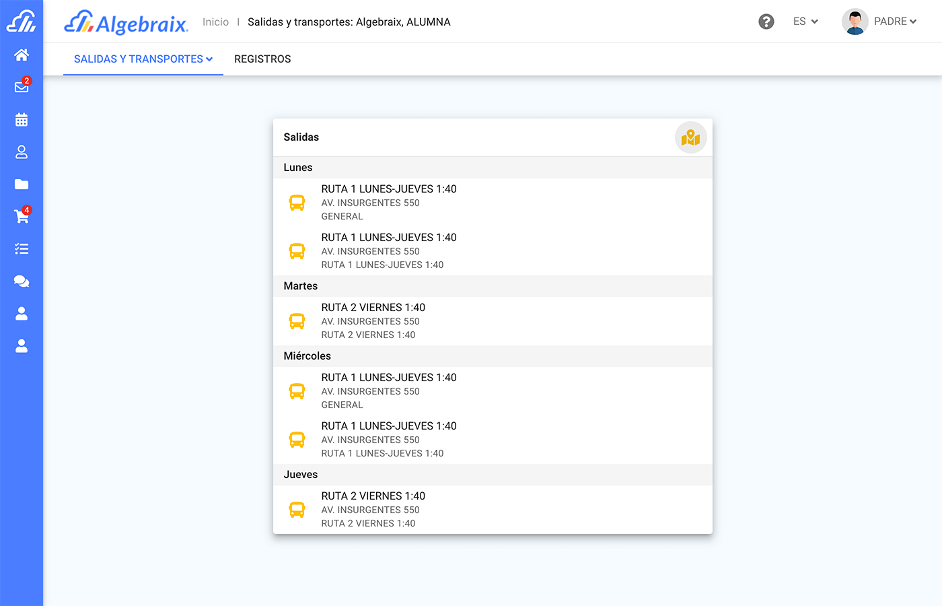Expand the Salidas y Transportes dropdown tab
This screenshot has height=606, width=942.
click(x=143, y=59)
